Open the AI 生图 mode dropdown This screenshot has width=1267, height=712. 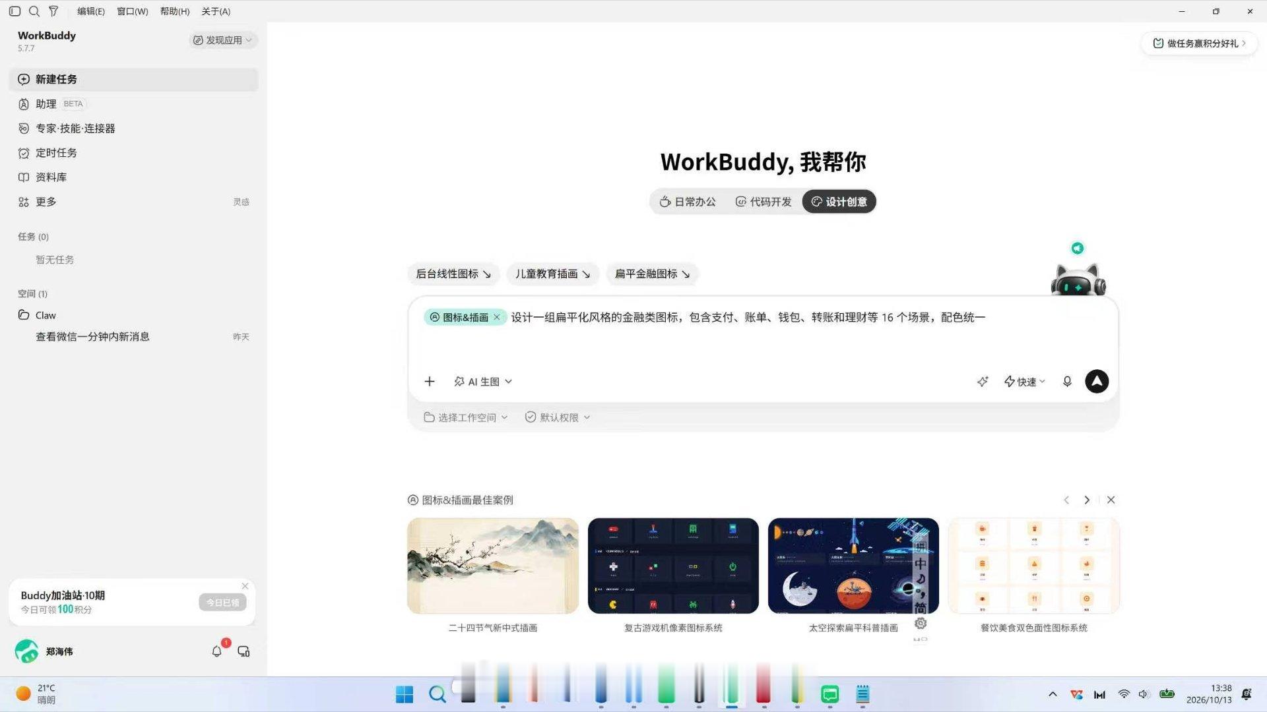pyautogui.click(x=483, y=382)
